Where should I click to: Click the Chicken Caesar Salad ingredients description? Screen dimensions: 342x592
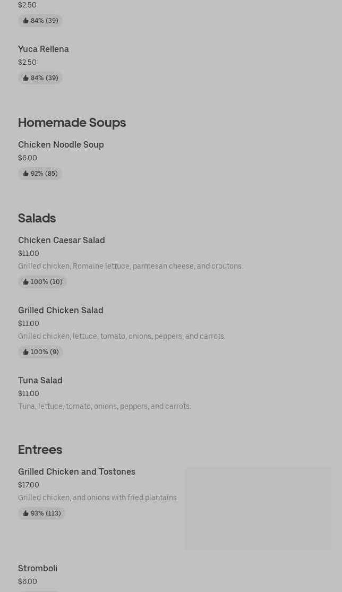click(x=131, y=266)
